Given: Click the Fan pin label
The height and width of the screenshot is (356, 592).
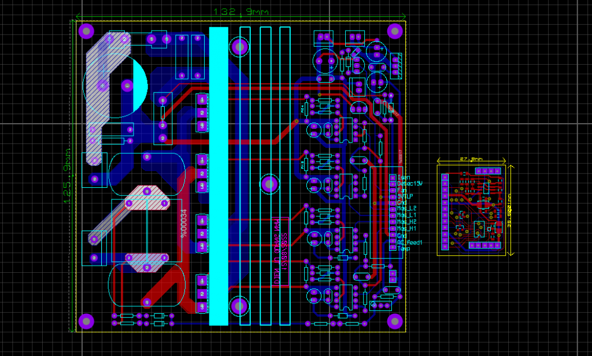Looking at the screenshot, I should (x=402, y=190).
